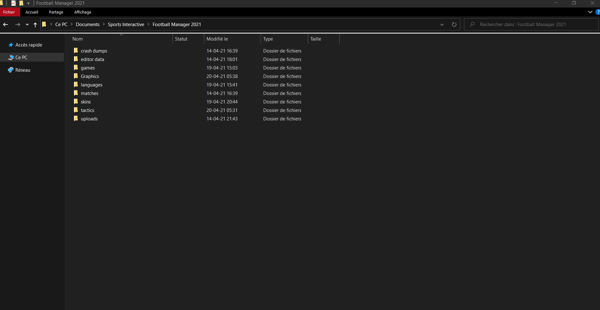Click the games folder name
This screenshot has width=600, height=310.
(87, 68)
